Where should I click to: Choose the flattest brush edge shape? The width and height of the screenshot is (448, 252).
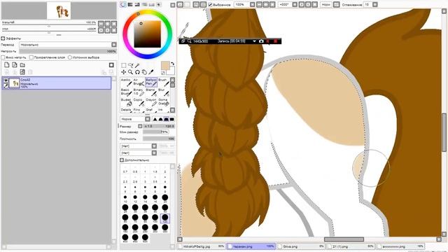[x=172, y=119]
